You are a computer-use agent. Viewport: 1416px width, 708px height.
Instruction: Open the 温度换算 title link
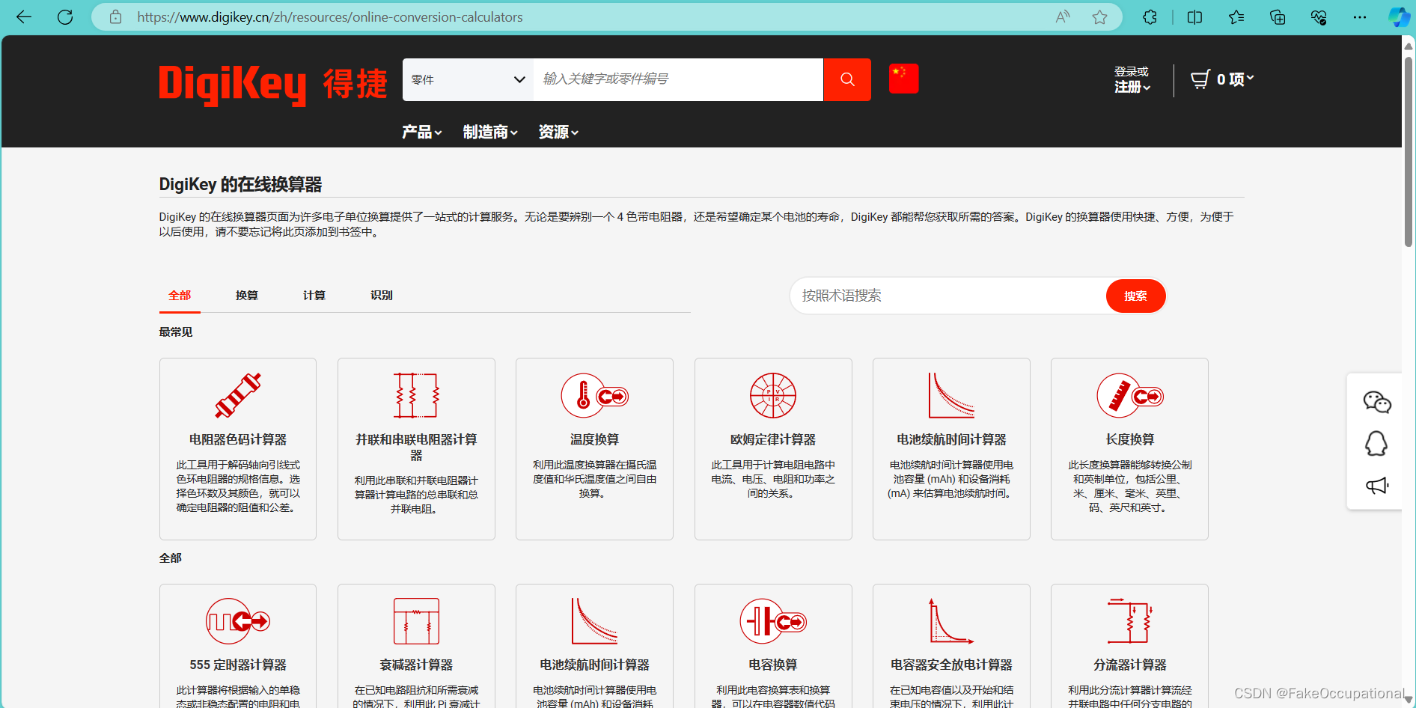click(595, 440)
